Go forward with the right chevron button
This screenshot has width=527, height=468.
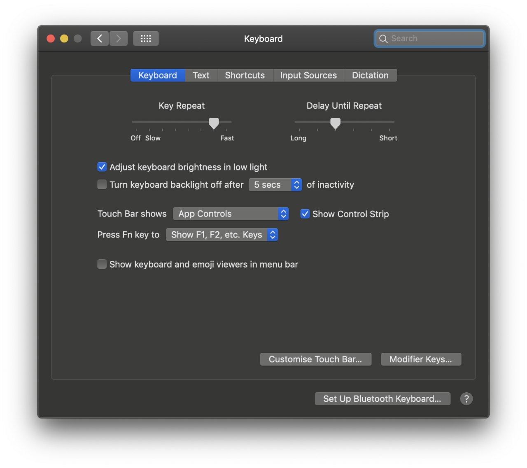pyautogui.click(x=119, y=39)
